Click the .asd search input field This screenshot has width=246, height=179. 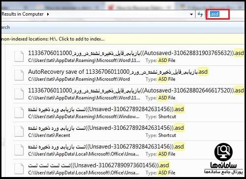point(217,14)
